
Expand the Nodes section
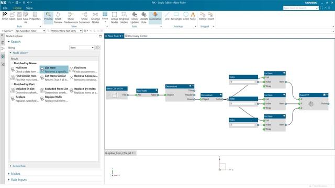coord(9,174)
